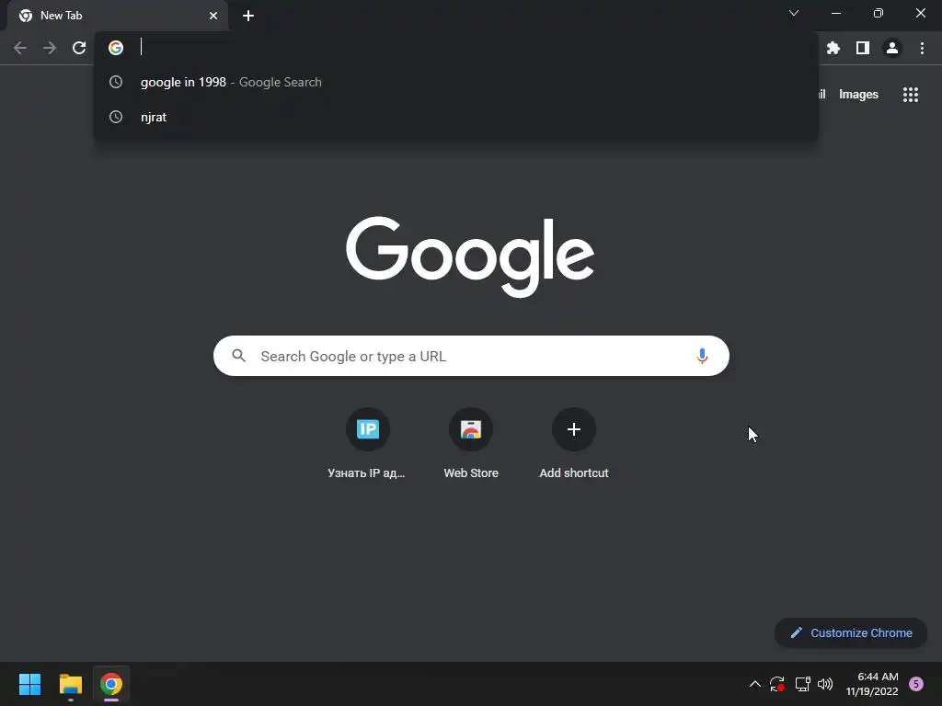Open File Explorer from the taskbar

click(70, 684)
